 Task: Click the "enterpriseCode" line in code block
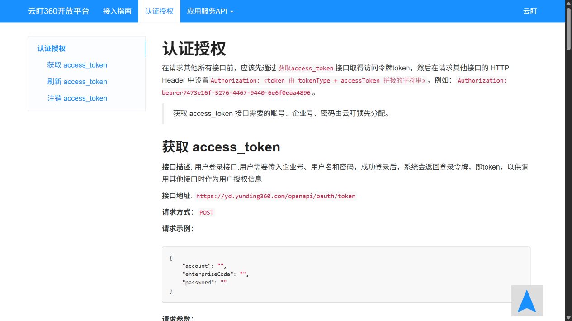(x=216, y=274)
